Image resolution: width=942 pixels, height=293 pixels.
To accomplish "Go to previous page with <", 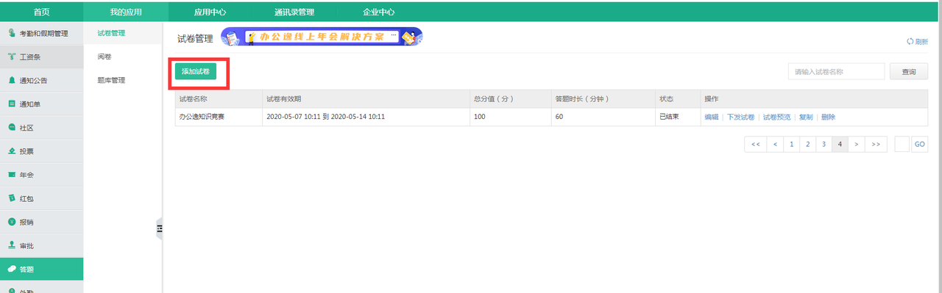I will [775, 144].
